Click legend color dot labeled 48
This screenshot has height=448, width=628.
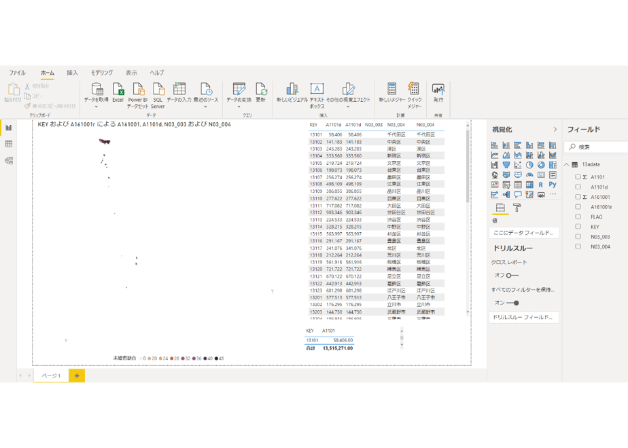pos(216,358)
